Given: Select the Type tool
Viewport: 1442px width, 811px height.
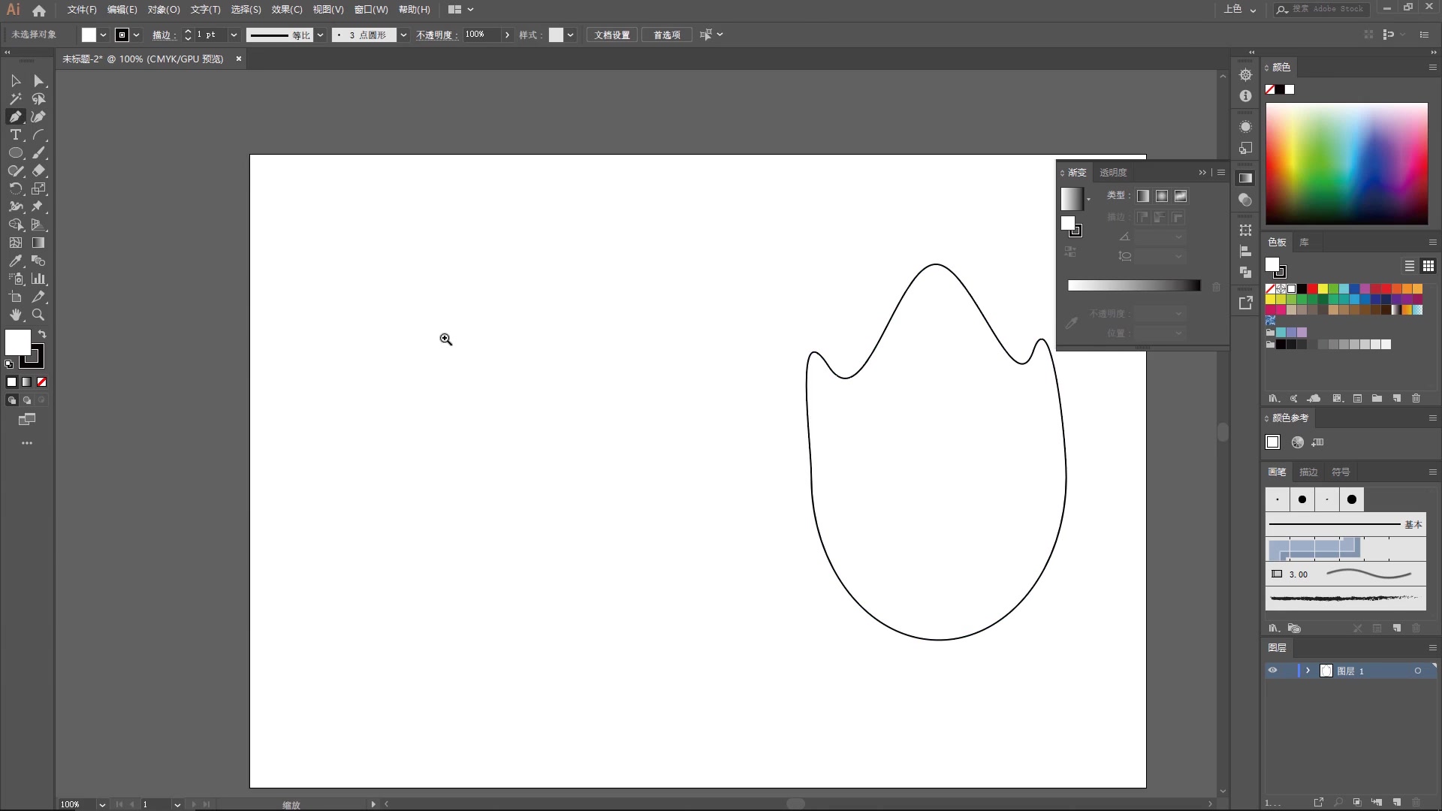Looking at the screenshot, I should point(15,135).
